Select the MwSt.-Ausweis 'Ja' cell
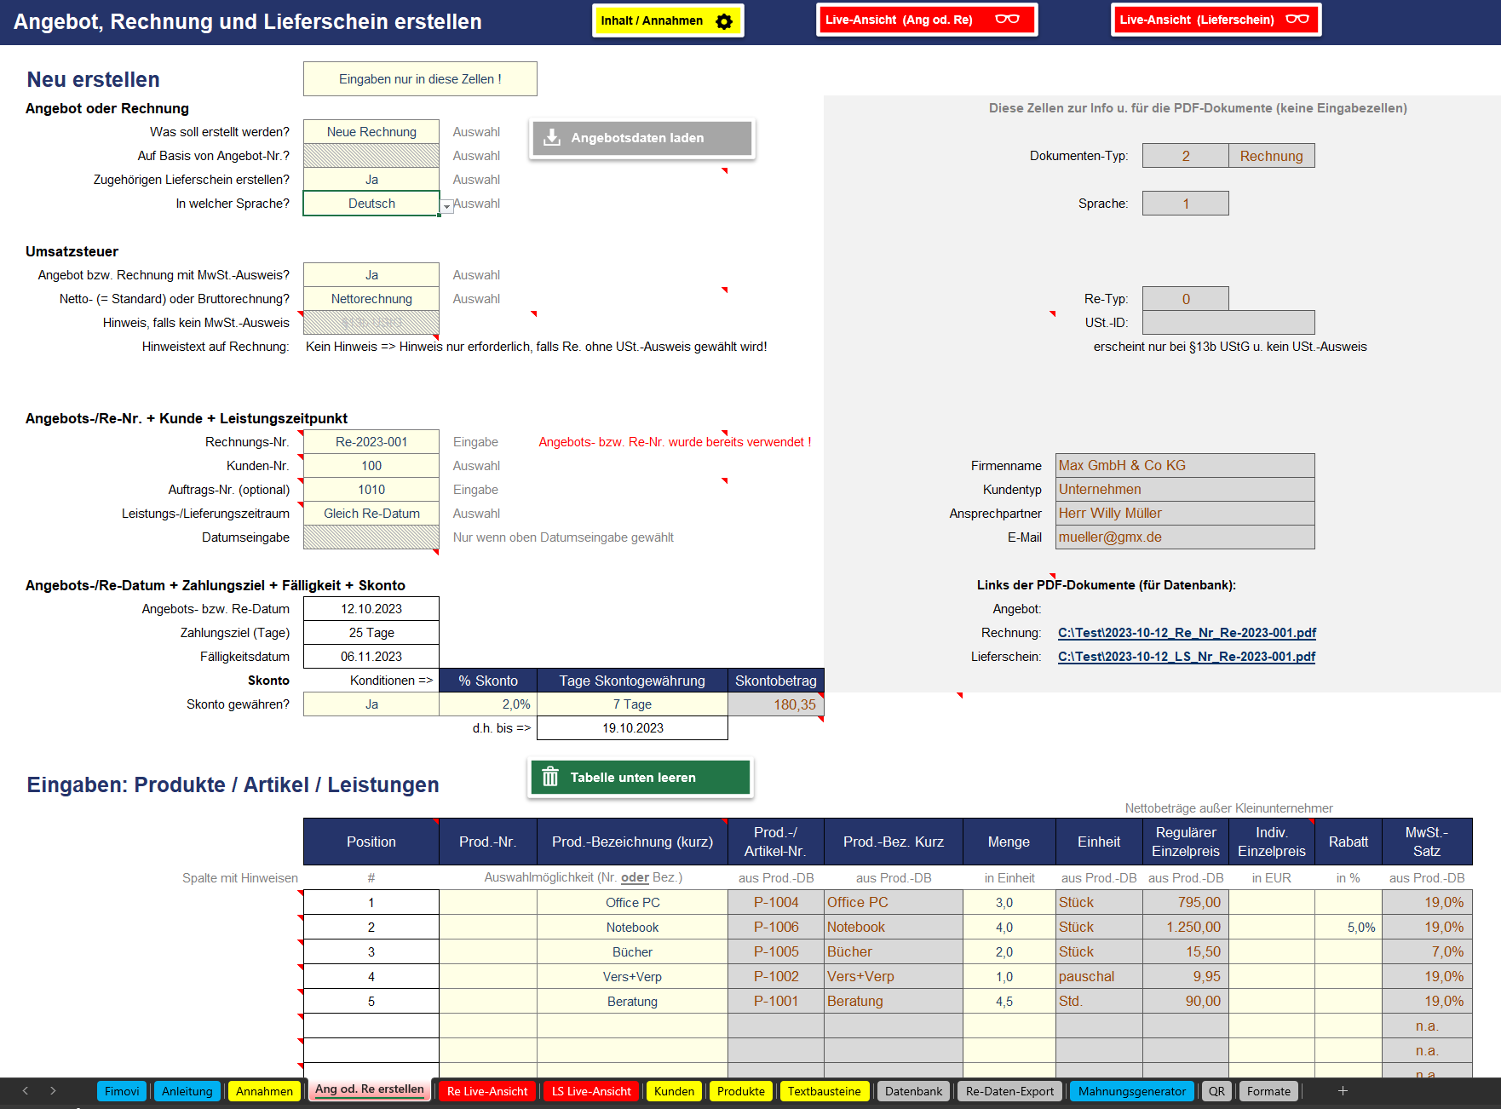1501x1109 pixels. 371,275
